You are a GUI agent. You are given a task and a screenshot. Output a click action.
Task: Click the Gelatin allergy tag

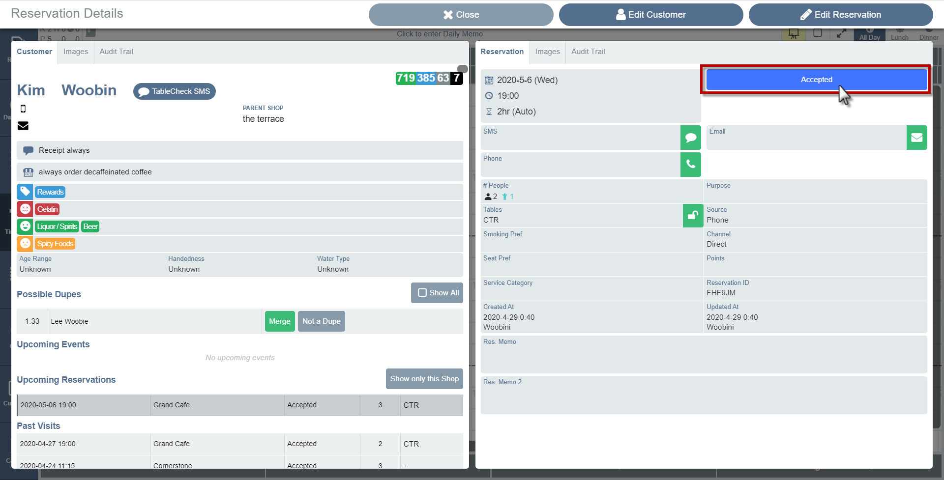(x=47, y=209)
